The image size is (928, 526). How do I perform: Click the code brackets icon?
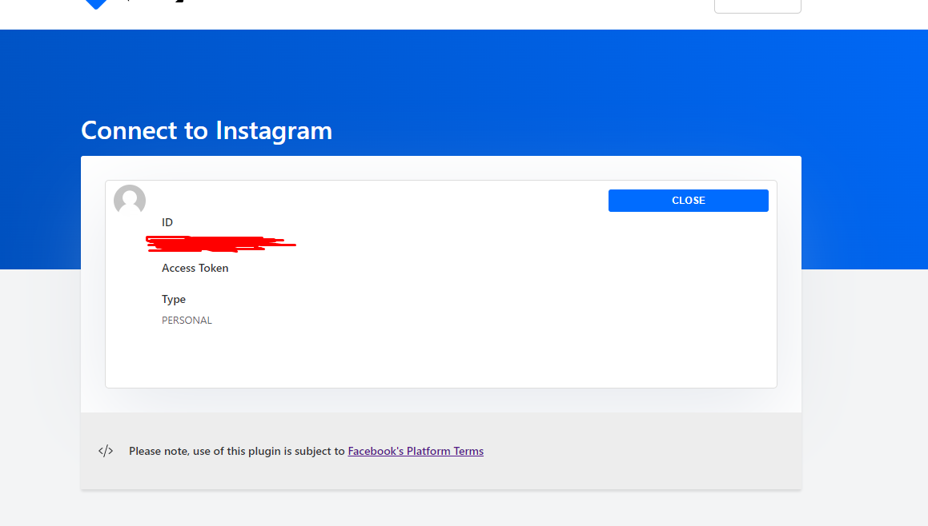coord(106,451)
